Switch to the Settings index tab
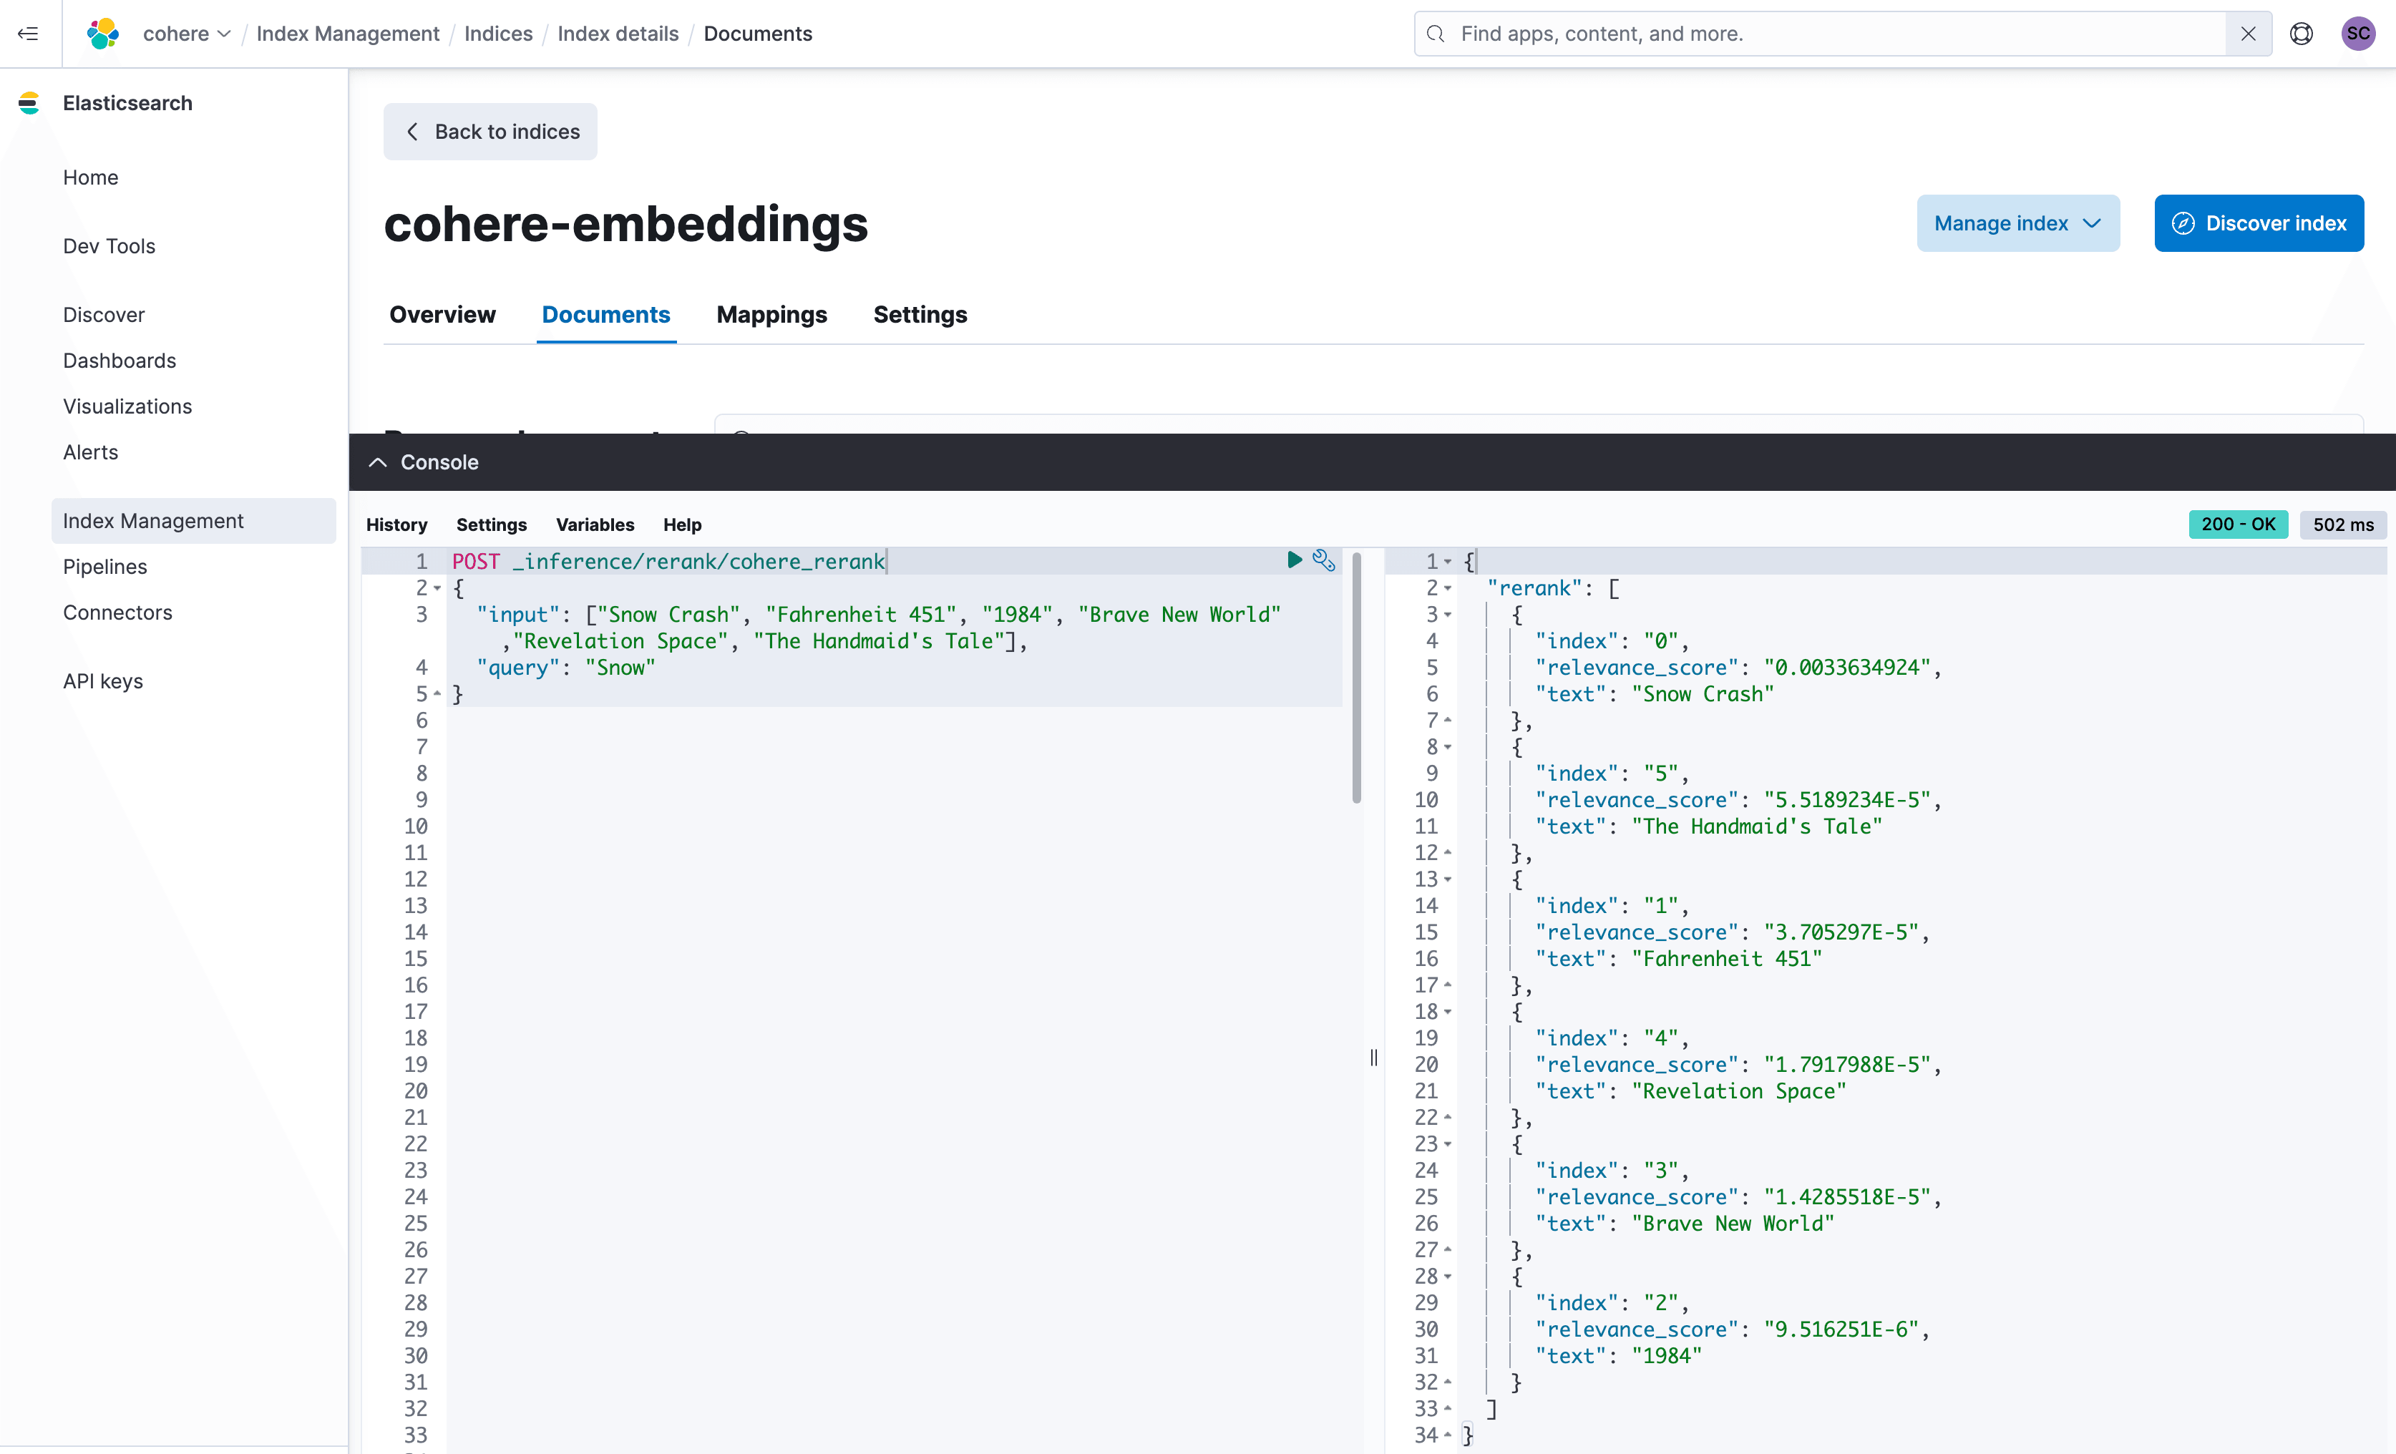 pos(920,315)
